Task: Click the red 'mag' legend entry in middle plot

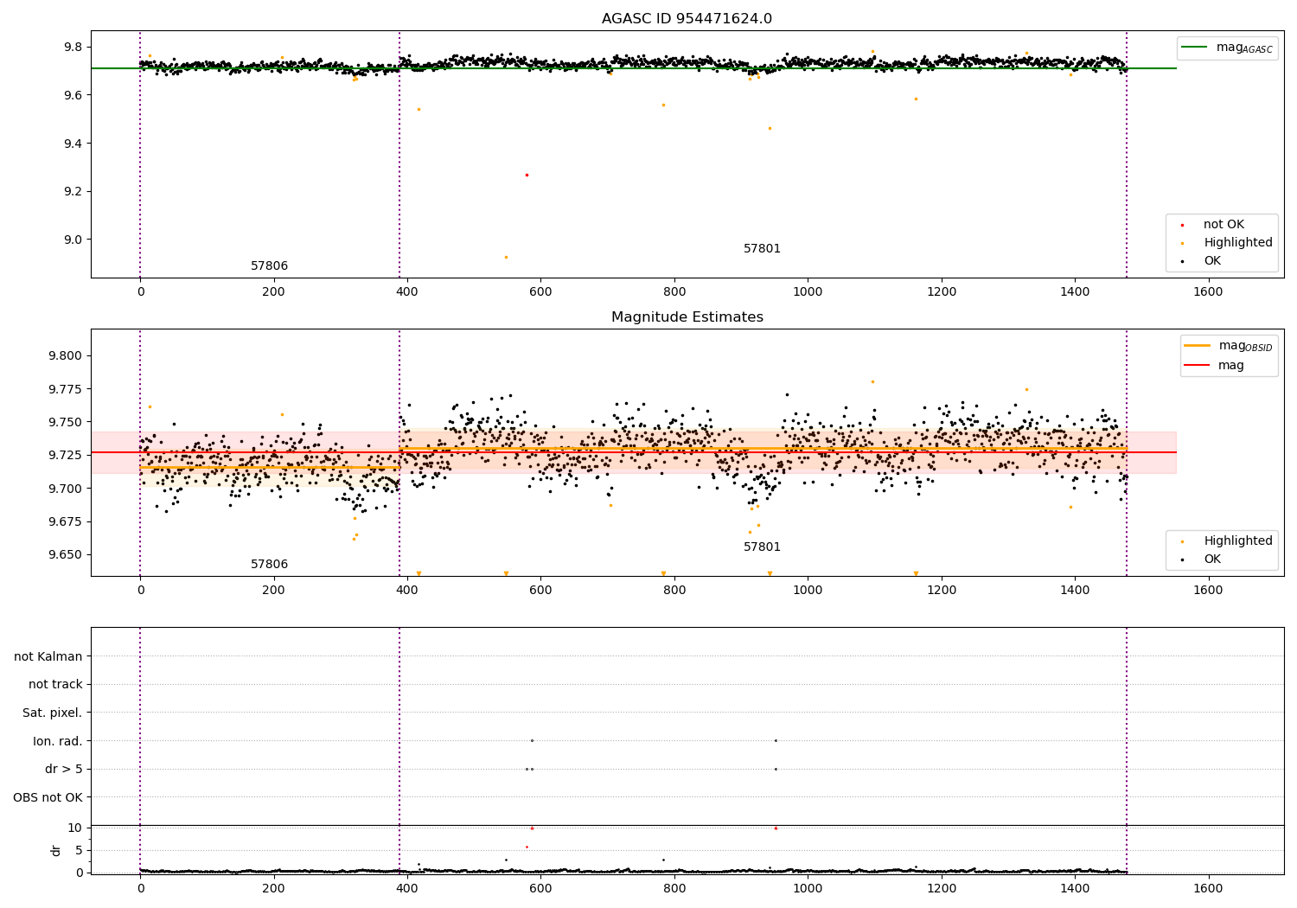Action: (1214, 366)
